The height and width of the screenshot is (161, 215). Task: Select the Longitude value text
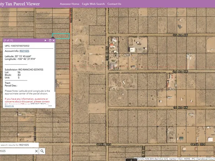(26, 59)
